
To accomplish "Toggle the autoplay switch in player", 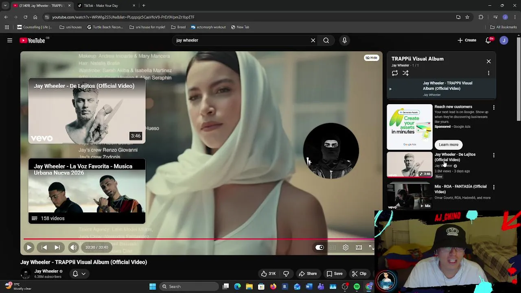I will pos(320,247).
